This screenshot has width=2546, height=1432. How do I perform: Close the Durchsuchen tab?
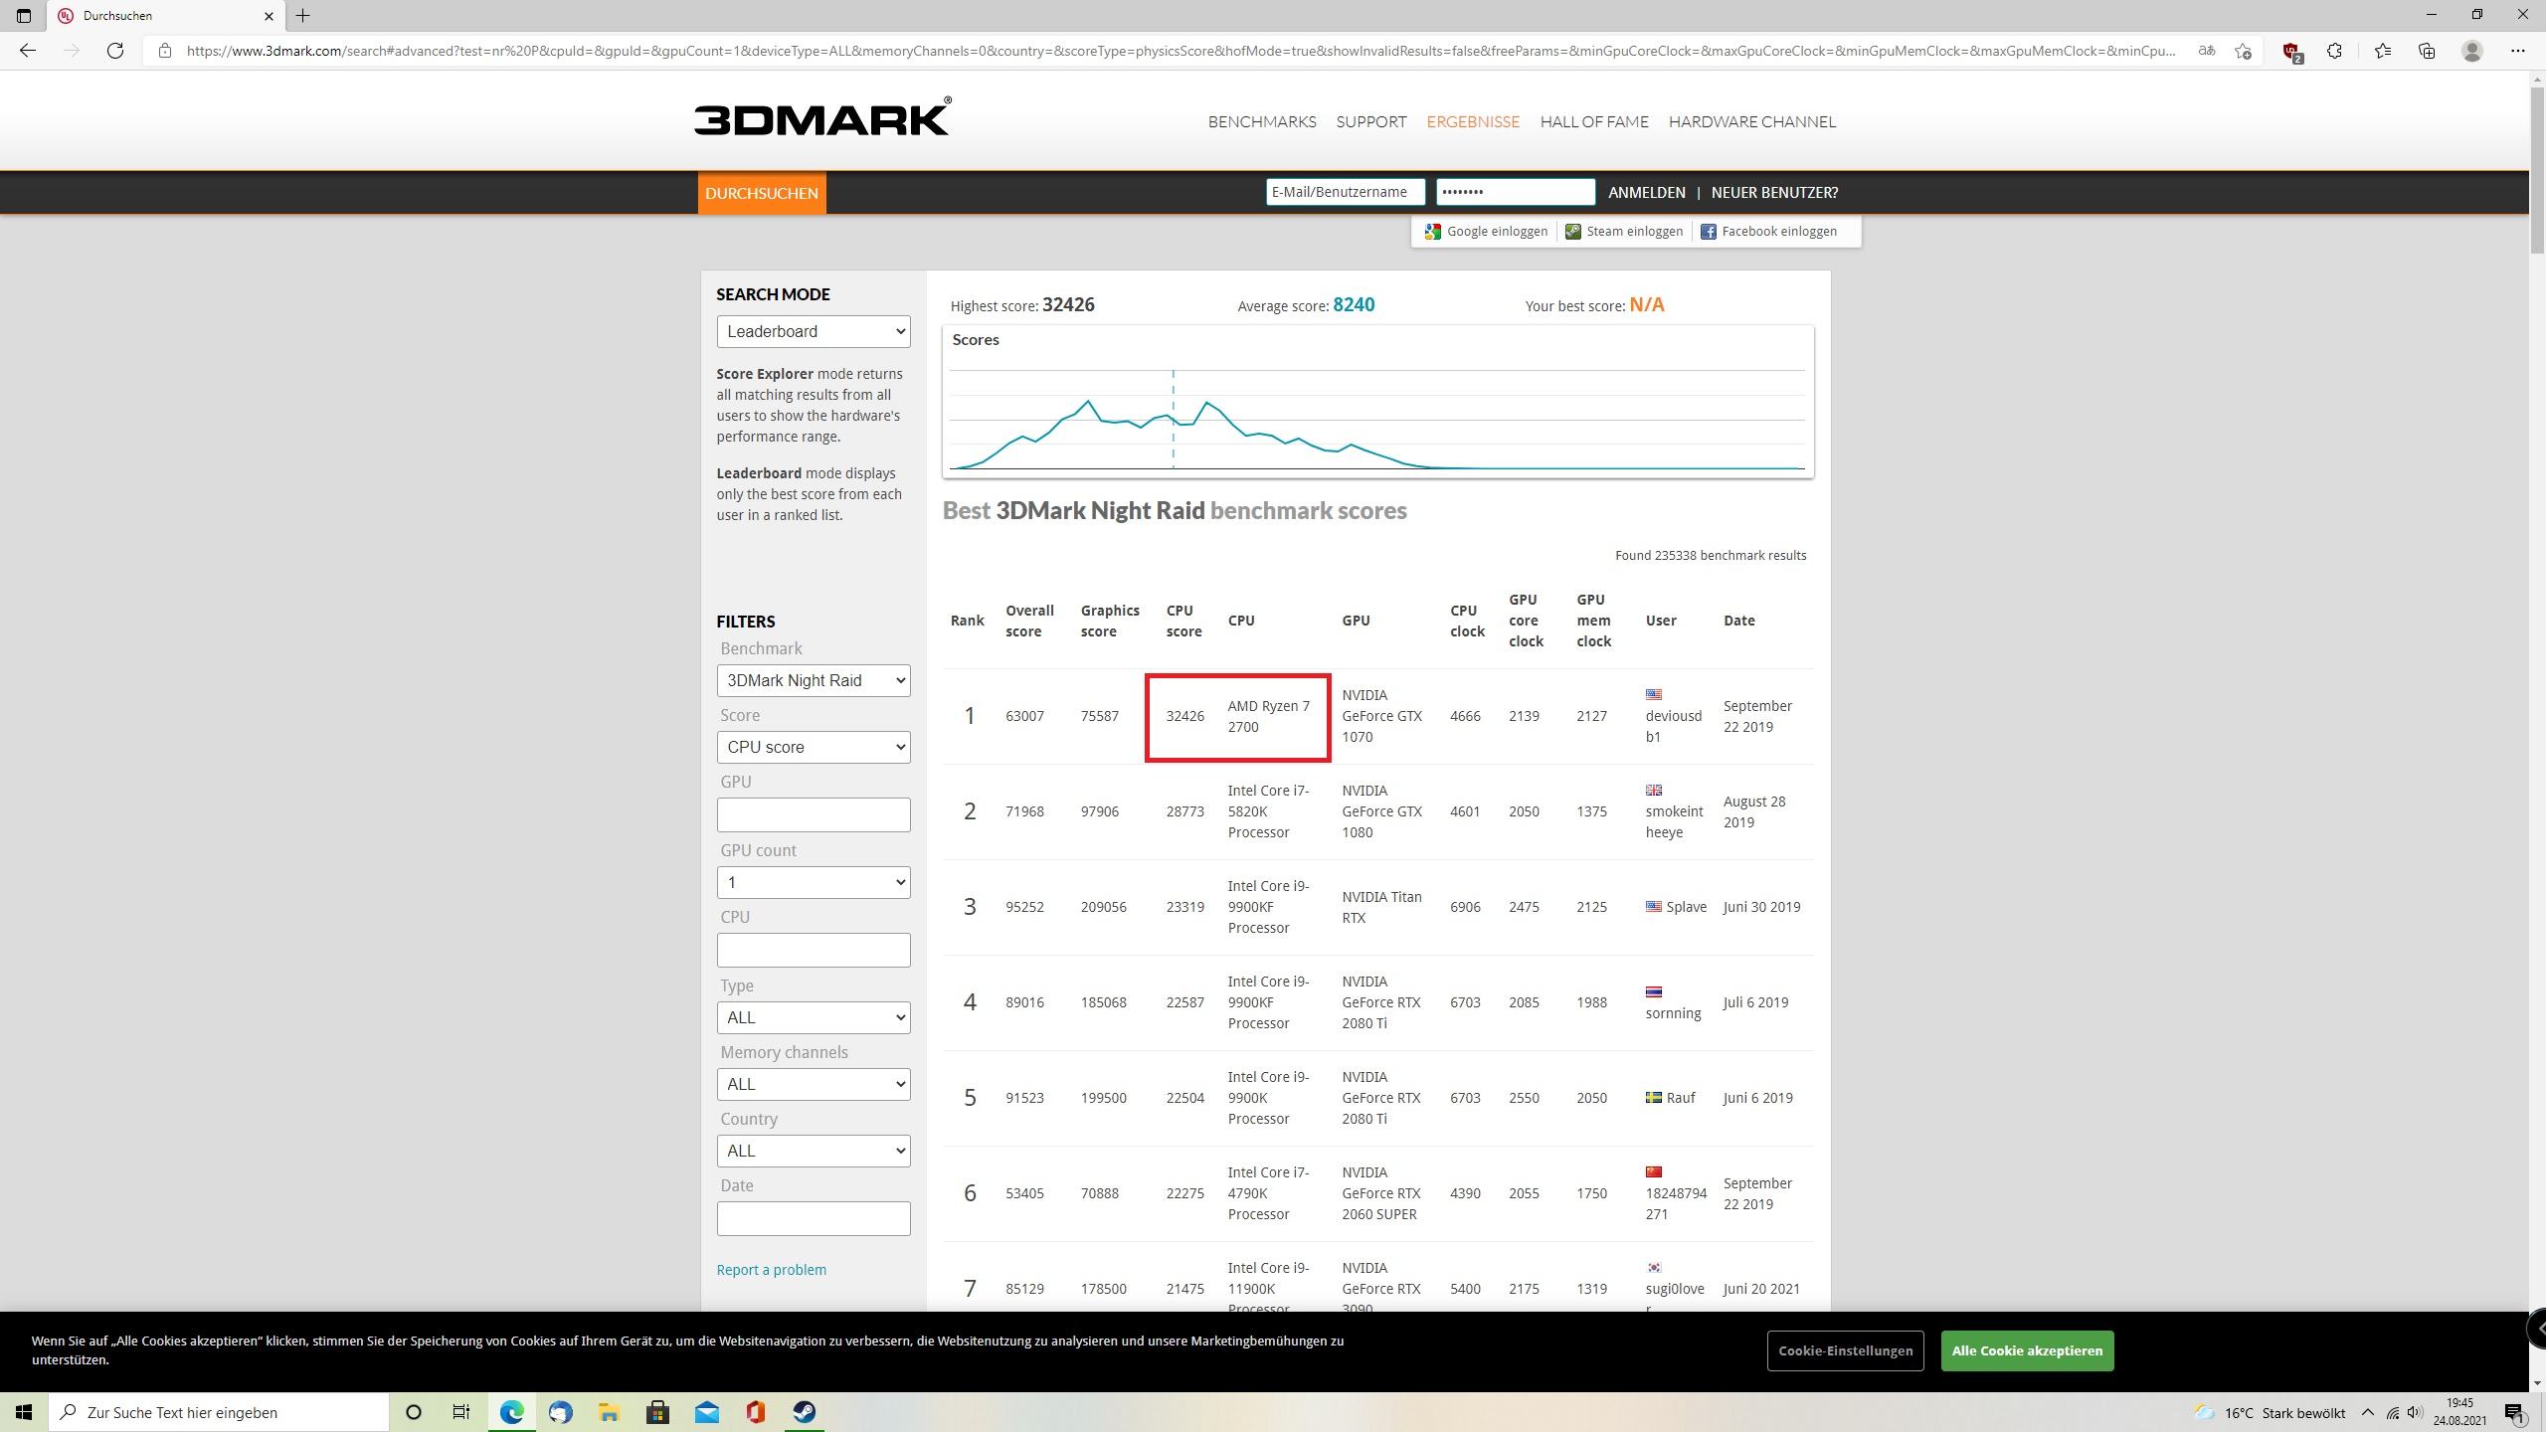[269, 16]
